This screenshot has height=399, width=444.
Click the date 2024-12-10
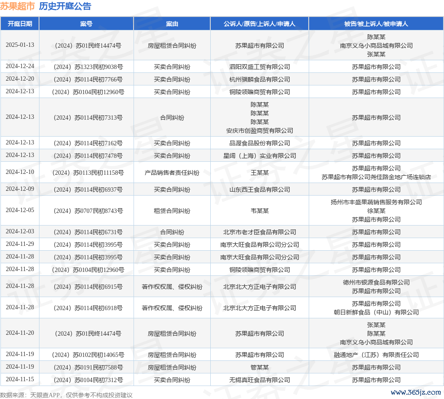pos(20,172)
